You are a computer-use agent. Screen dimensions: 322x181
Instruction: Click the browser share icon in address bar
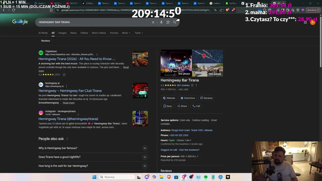(x=221, y=10)
